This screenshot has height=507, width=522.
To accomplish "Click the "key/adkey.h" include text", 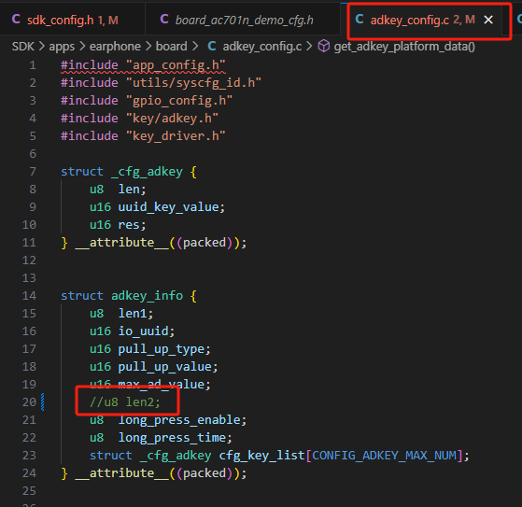I will tap(172, 119).
